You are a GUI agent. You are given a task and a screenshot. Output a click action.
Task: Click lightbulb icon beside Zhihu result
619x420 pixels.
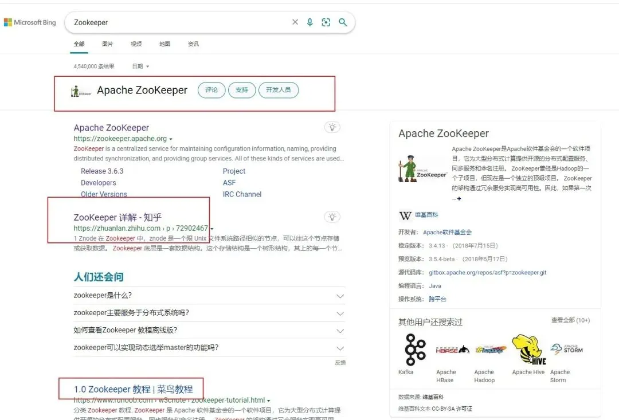pos(332,217)
